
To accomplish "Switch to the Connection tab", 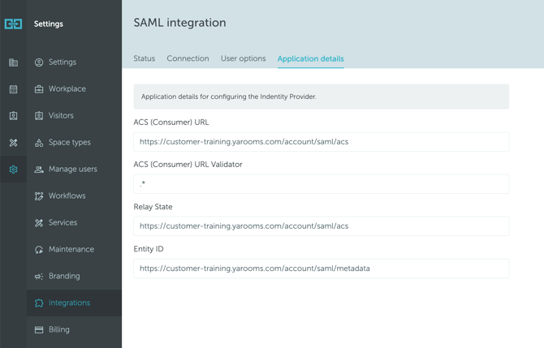I will (188, 59).
